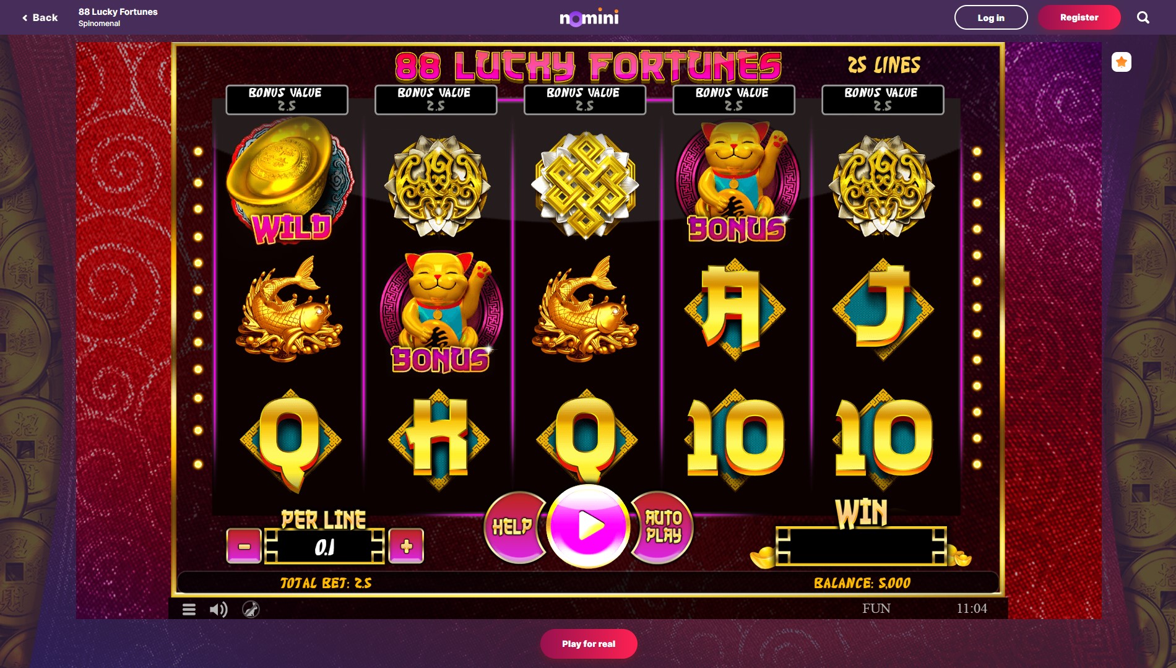Open the hamburger menu icon

(x=189, y=609)
